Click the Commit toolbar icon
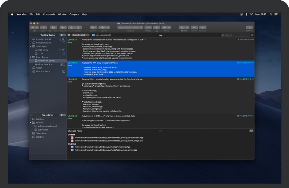 93,28
